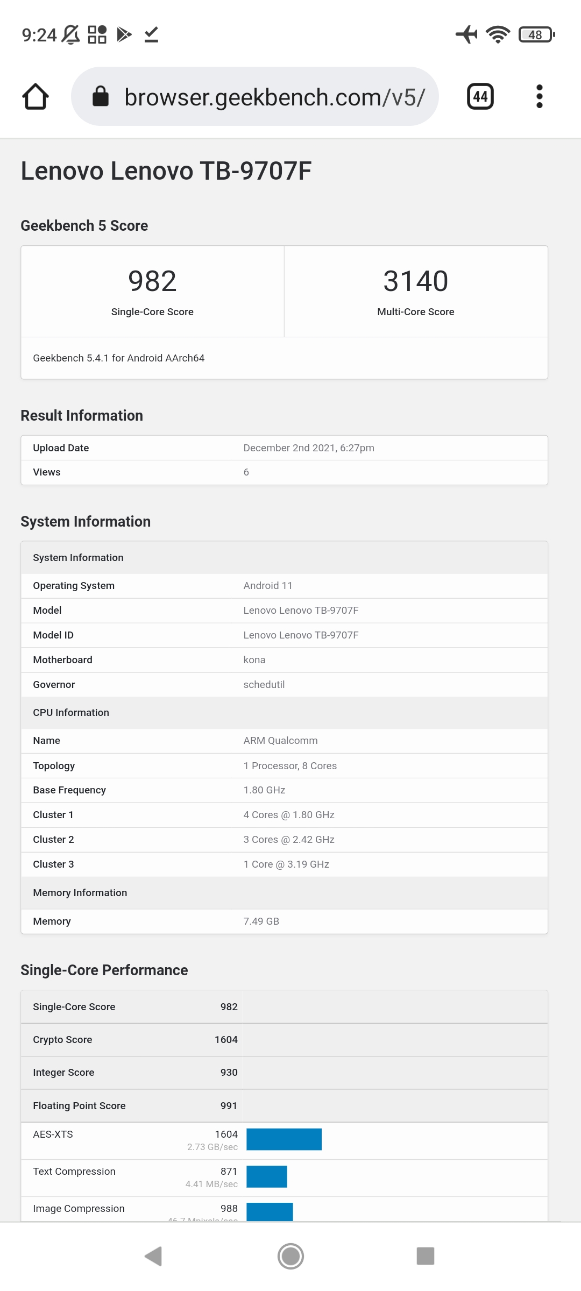Screen dimensions: 581x1291
Task: Tap the Lenovo TB-9707F page title
Action: (166, 171)
